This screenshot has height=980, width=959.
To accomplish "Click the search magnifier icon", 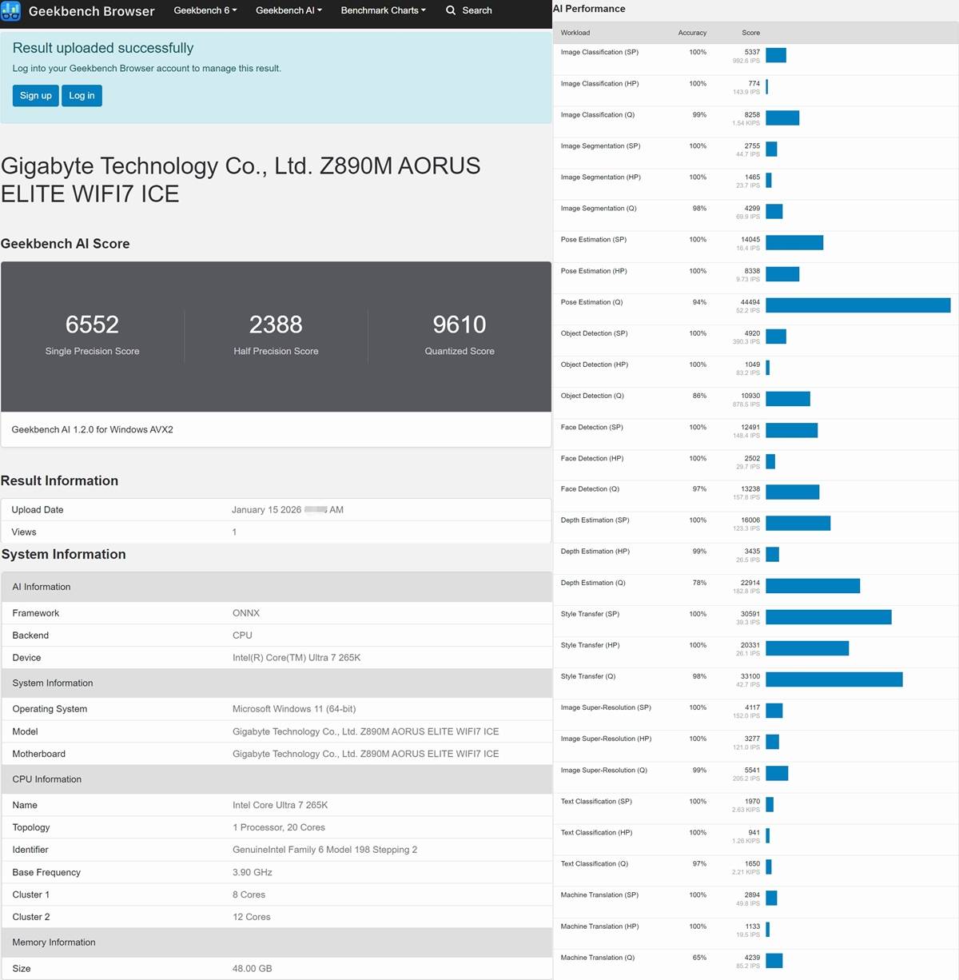I will coord(451,10).
